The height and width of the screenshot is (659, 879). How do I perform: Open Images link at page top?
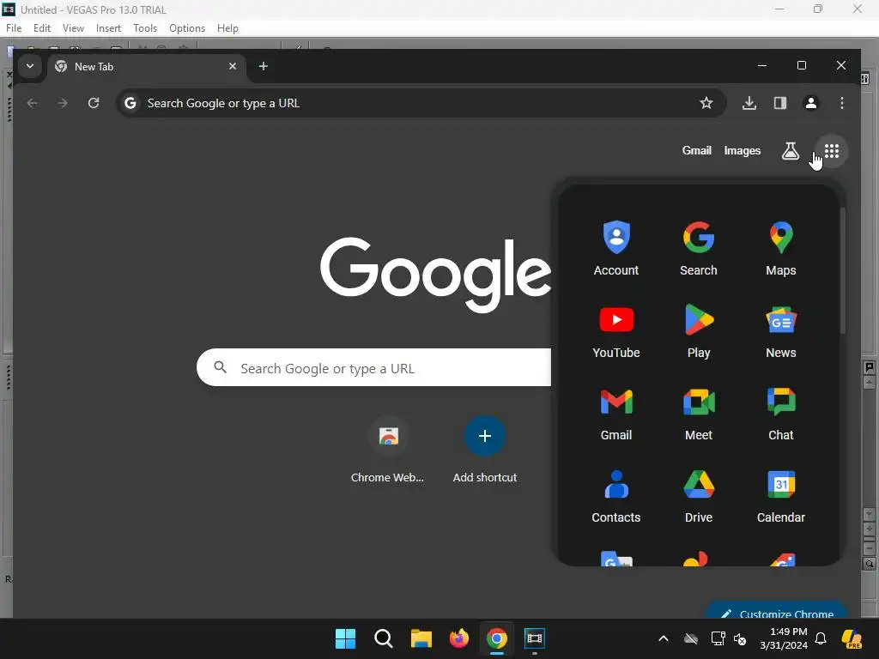[743, 151]
